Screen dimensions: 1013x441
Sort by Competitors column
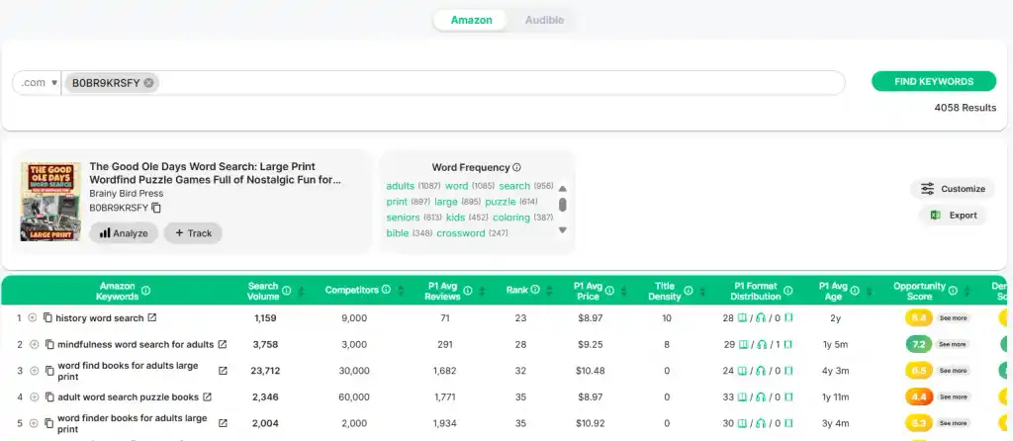401,292
